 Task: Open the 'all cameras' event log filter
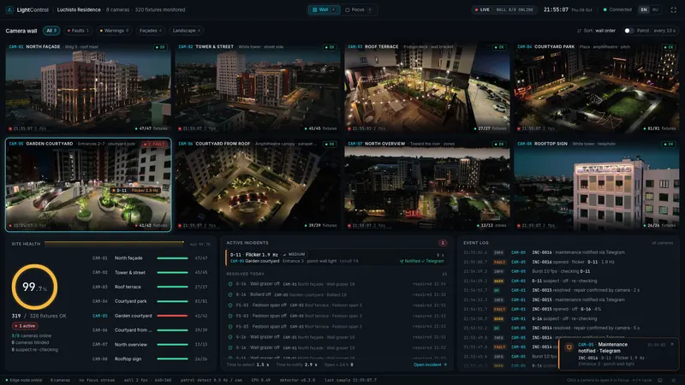pos(663,243)
